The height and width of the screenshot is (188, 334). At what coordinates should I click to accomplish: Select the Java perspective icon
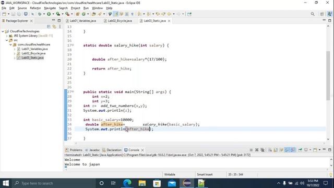point(329,14)
